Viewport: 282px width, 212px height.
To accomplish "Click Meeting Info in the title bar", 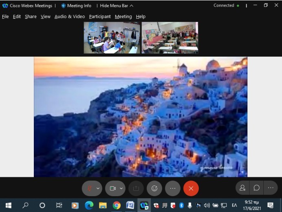I will (76, 6).
